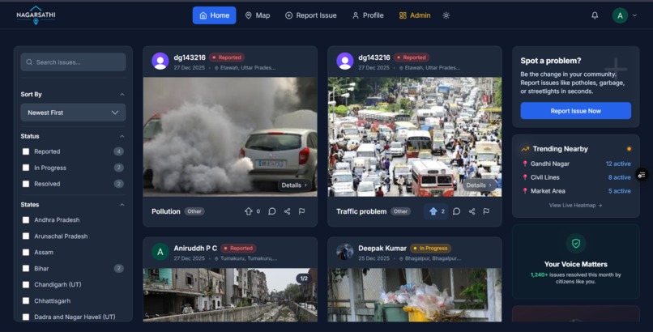
Task: Click dg143216 avatar on Traffic post
Action: tap(345, 62)
